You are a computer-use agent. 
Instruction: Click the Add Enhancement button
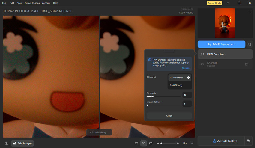221,44
